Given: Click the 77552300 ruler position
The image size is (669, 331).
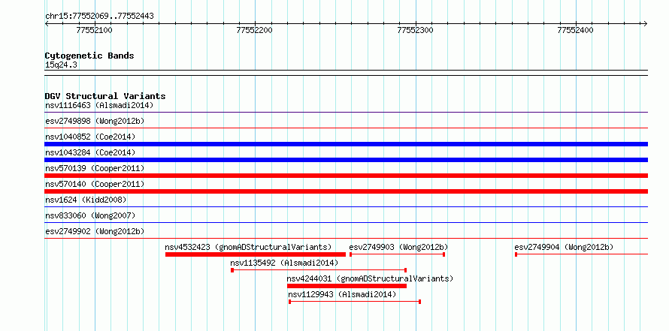Looking at the screenshot, I should 415,30.
